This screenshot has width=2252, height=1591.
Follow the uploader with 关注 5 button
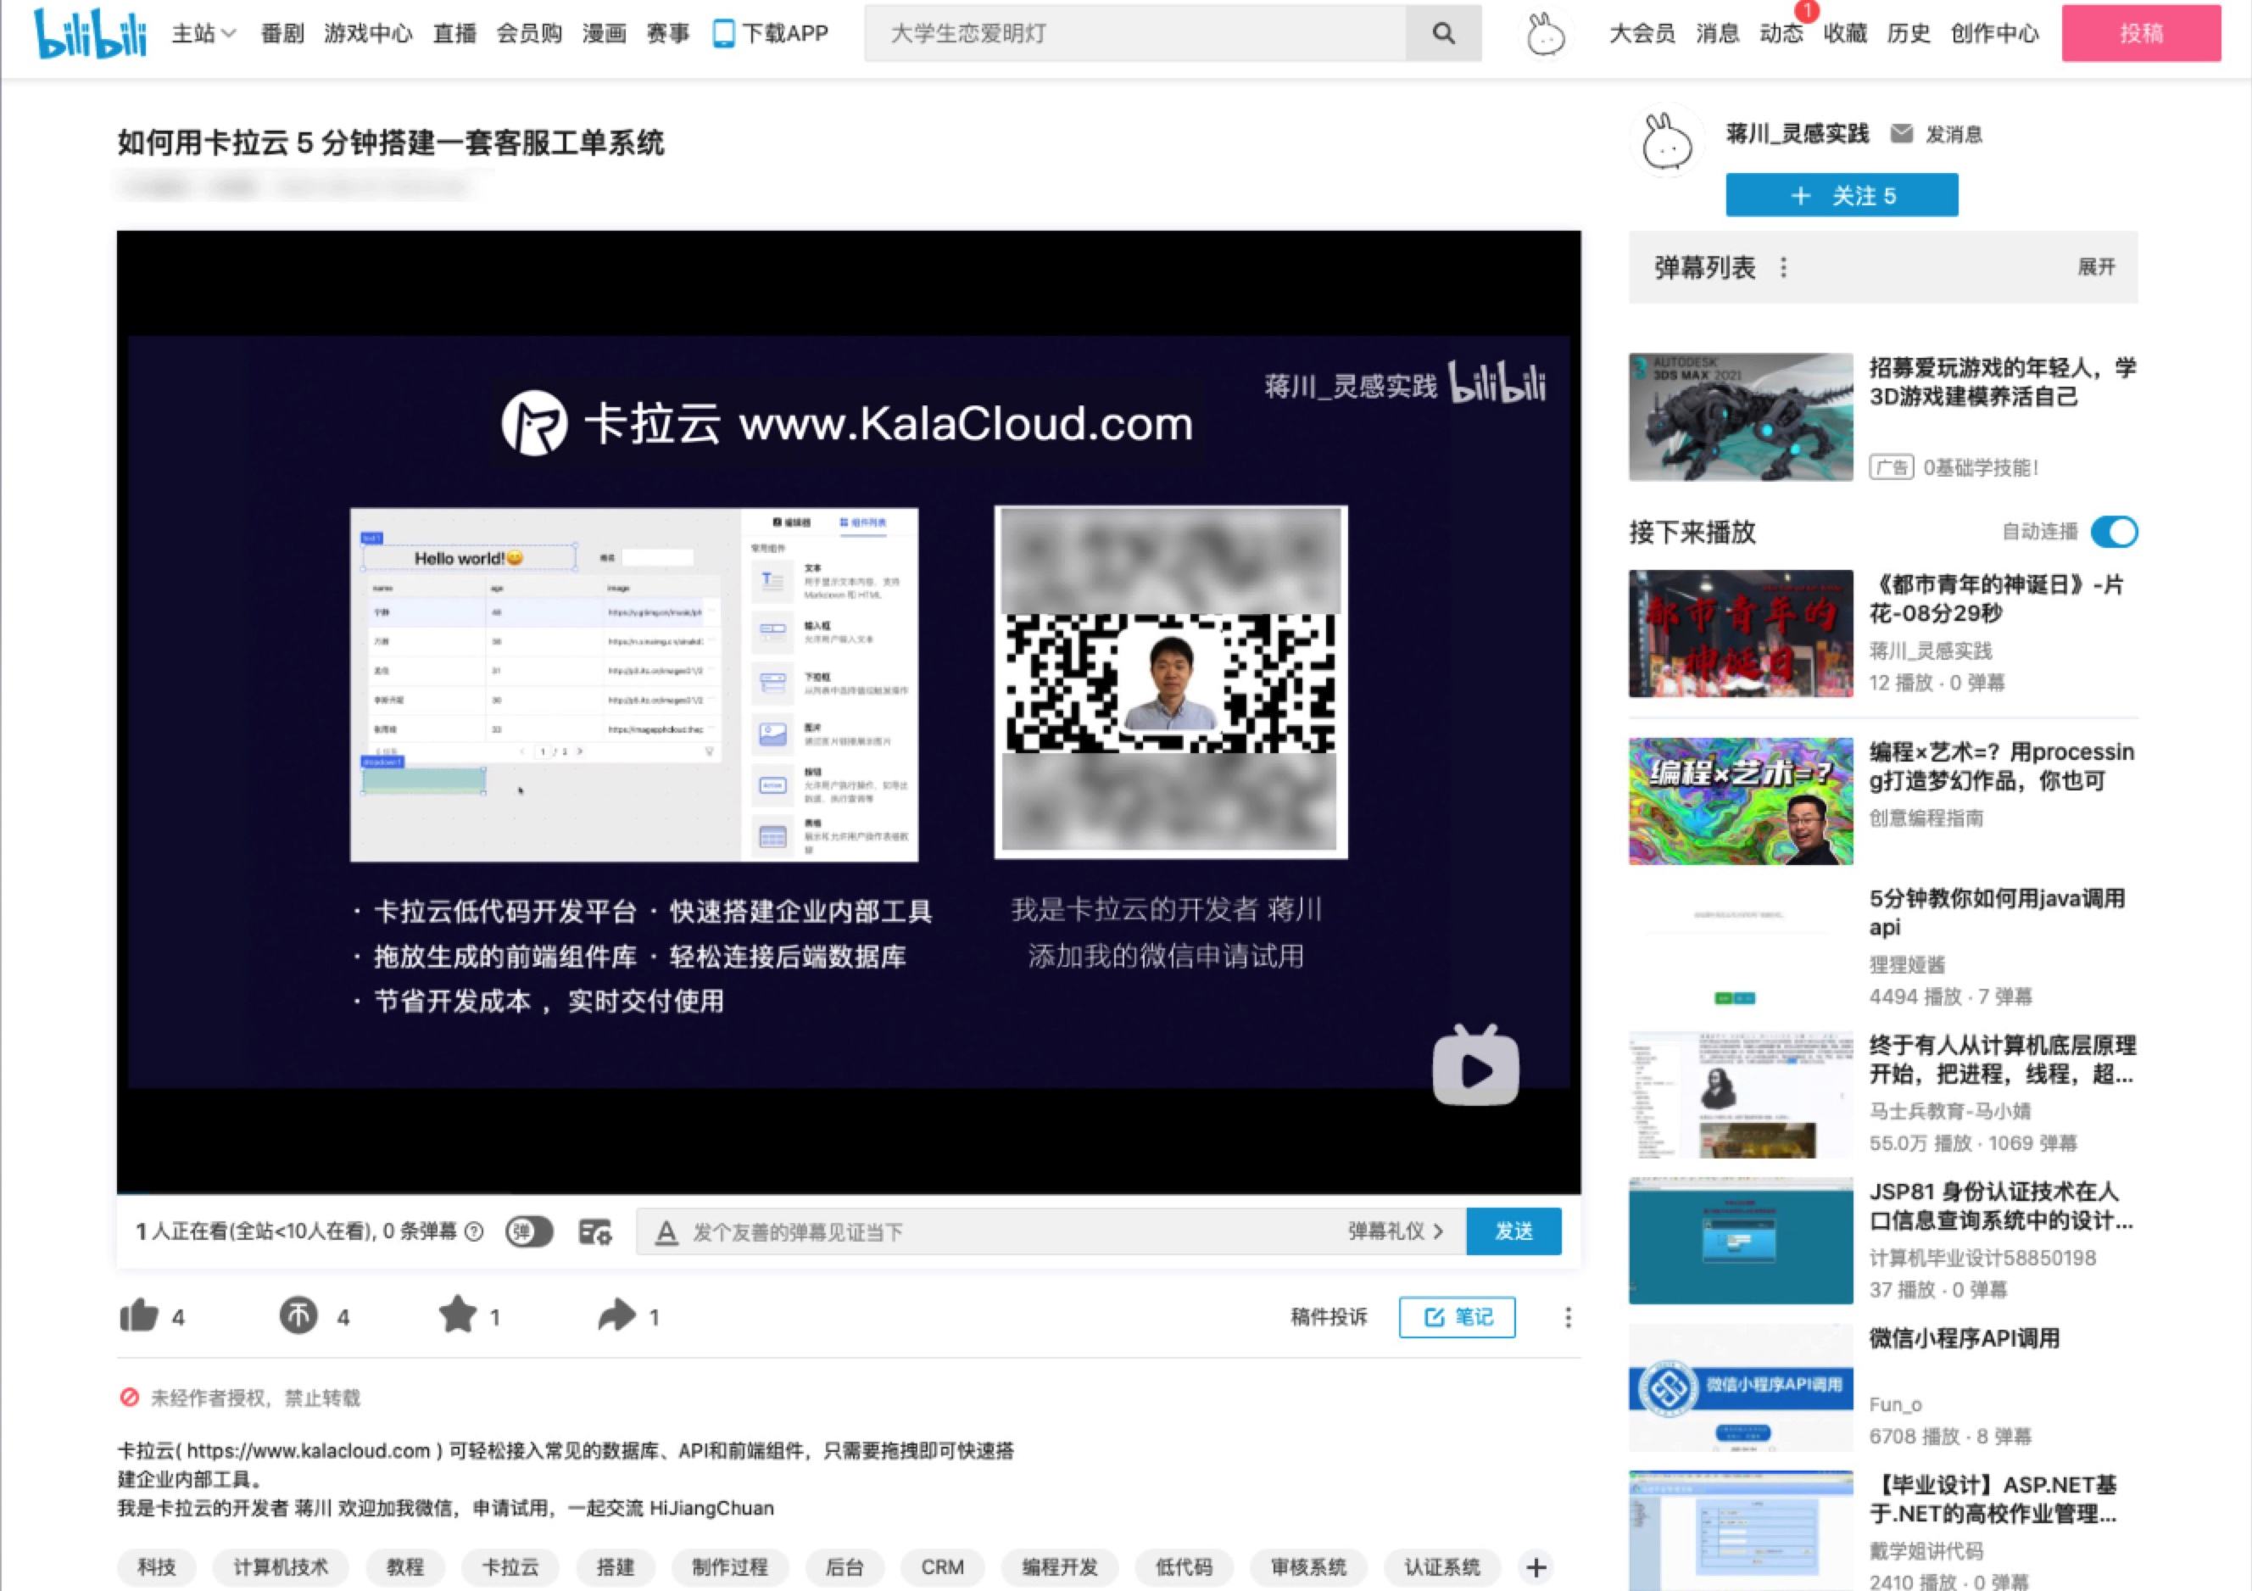pyautogui.click(x=1842, y=195)
